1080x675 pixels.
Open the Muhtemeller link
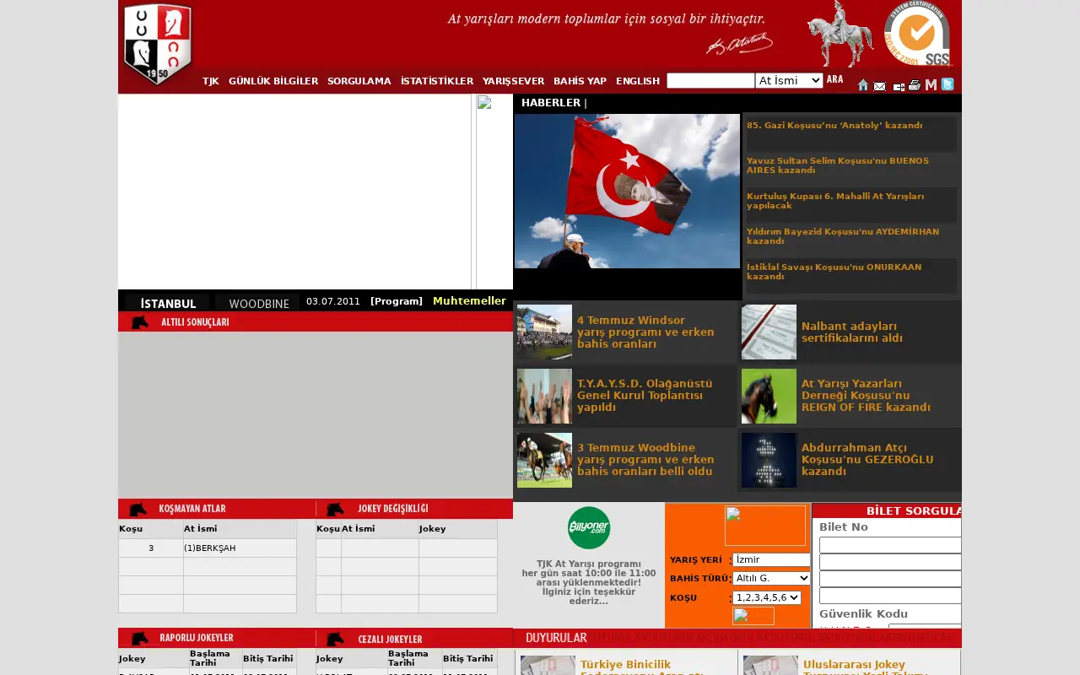(x=469, y=301)
